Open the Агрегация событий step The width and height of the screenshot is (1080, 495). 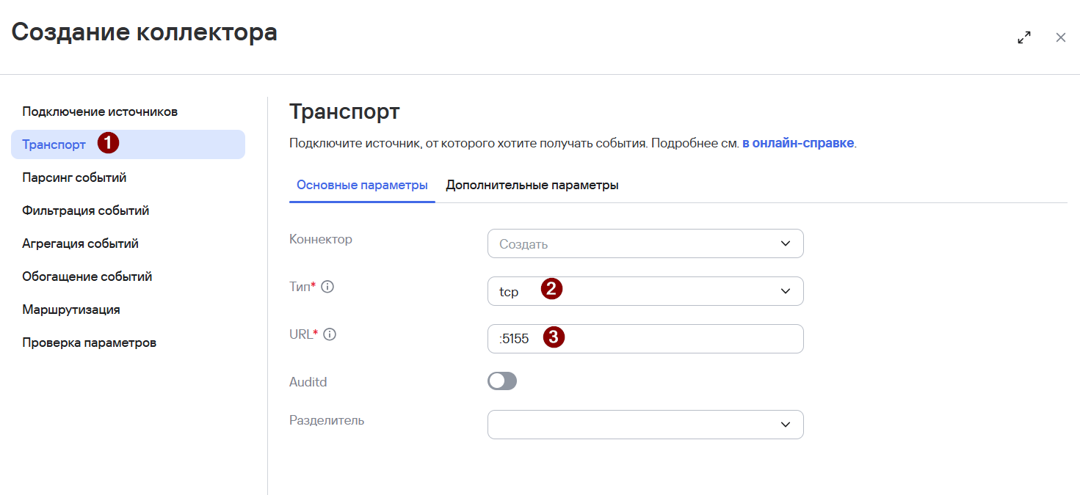80,243
